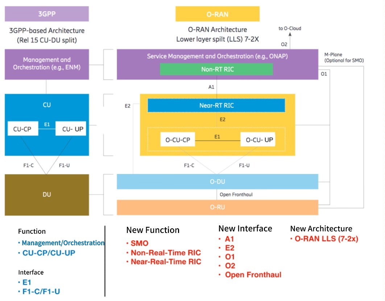Click the arrow pointing to O-Cloud
Screen dimensions: 385x301
(x=290, y=35)
